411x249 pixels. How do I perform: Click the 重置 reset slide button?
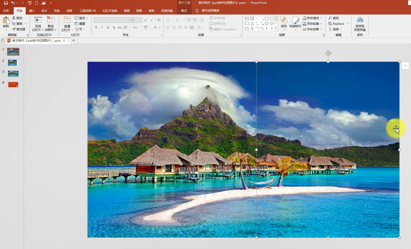pyautogui.click(x=80, y=24)
